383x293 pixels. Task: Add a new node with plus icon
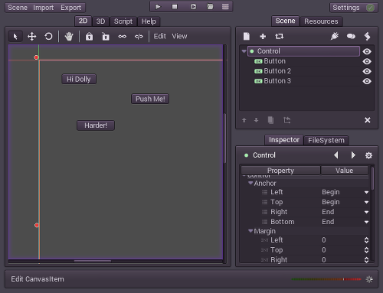(263, 37)
